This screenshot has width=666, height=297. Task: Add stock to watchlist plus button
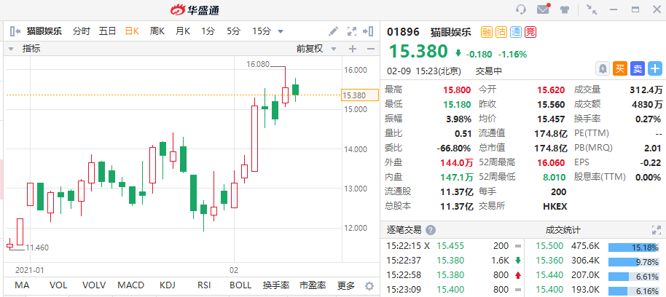click(655, 68)
